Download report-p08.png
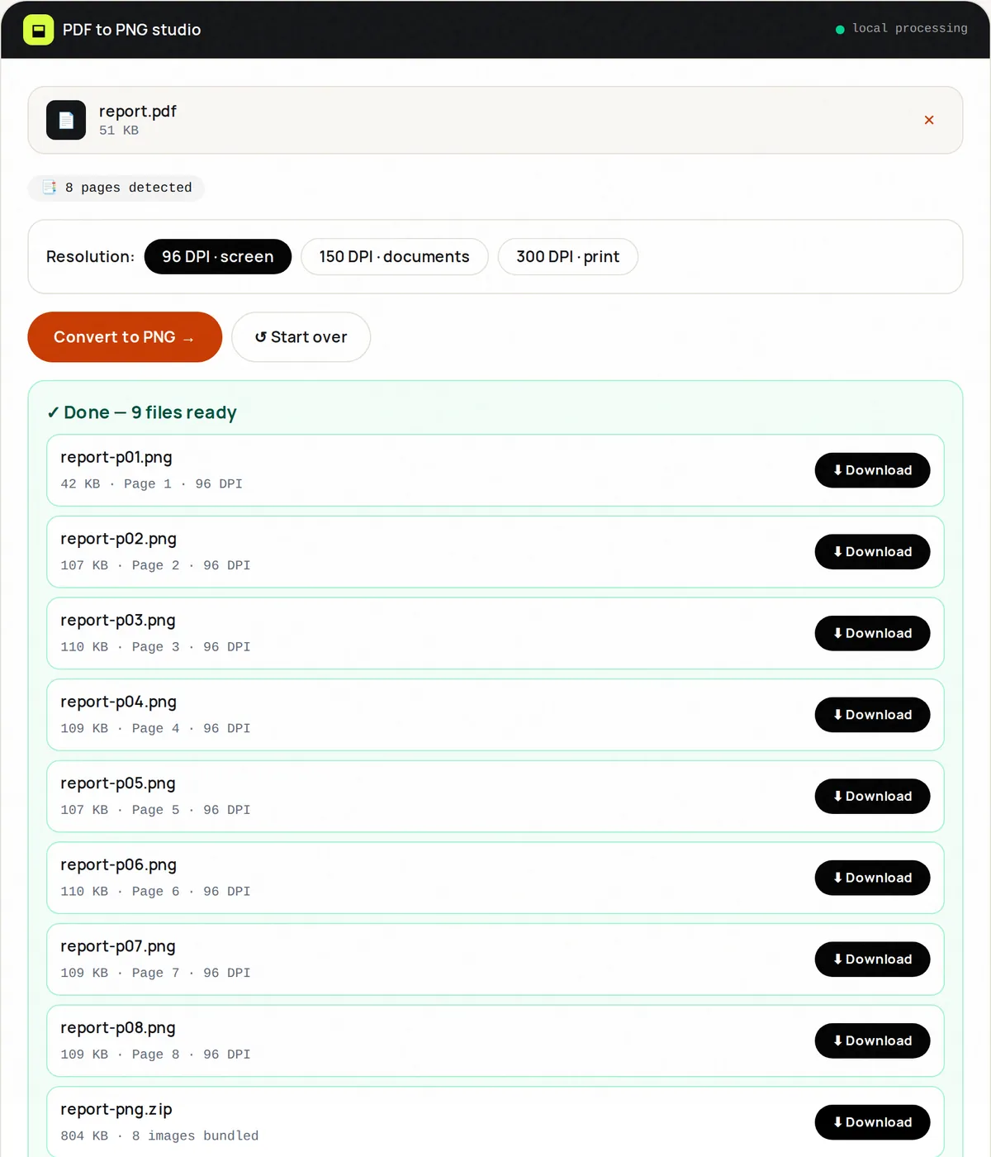The height and width of the screenshot is (1157, 991). [x=872, y=1041]
